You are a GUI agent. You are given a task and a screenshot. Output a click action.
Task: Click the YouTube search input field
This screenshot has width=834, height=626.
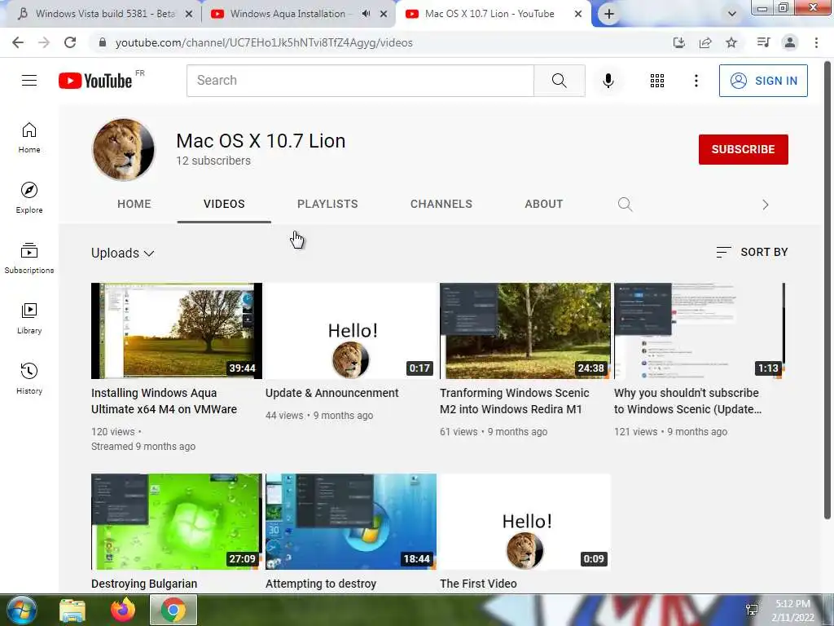(360, 81)
